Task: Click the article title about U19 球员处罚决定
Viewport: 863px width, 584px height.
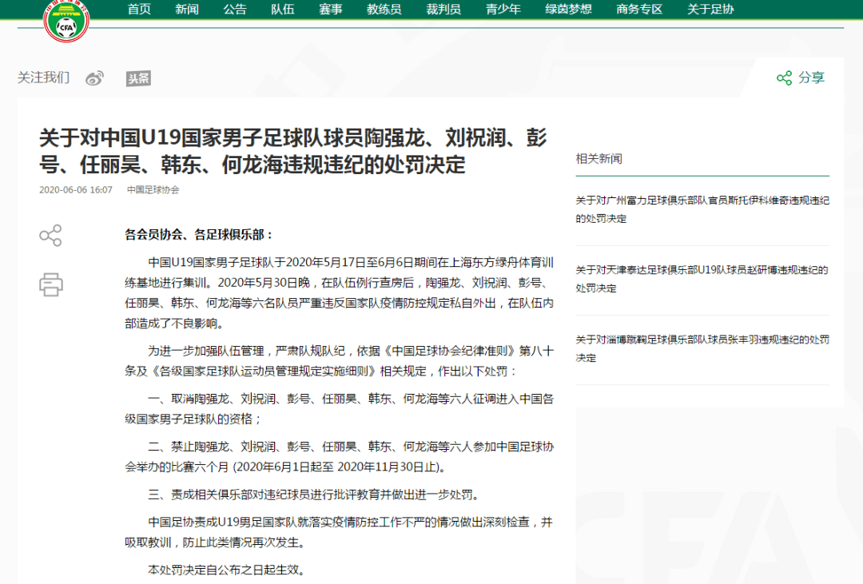Action: tap(292, 151)
